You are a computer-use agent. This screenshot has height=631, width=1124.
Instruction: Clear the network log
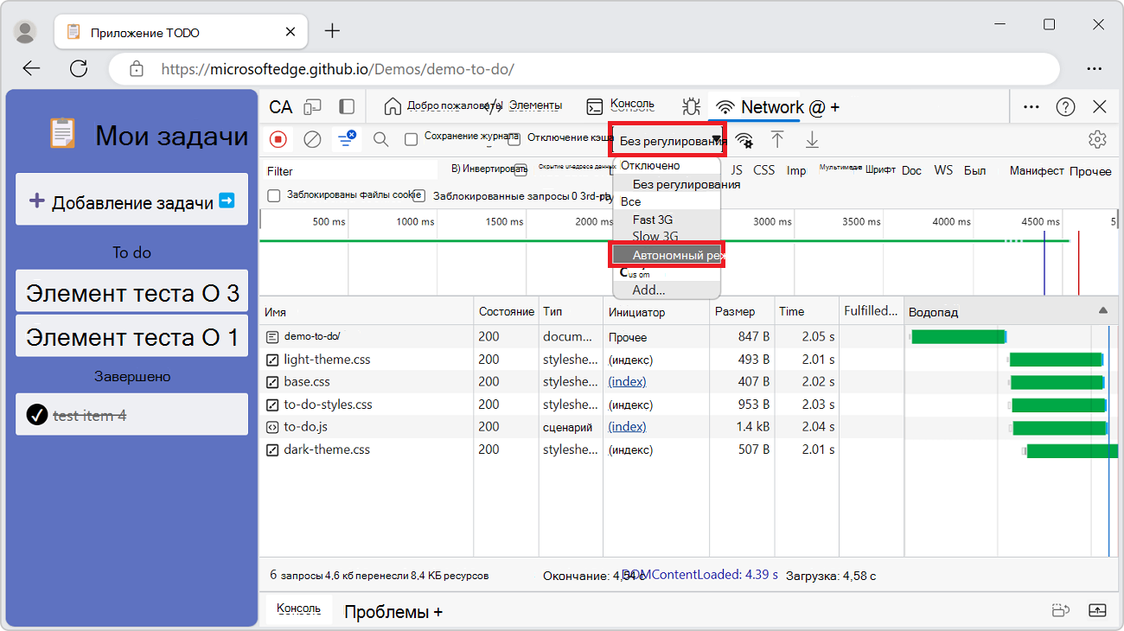pyautogui.click(x=313, y=139)
